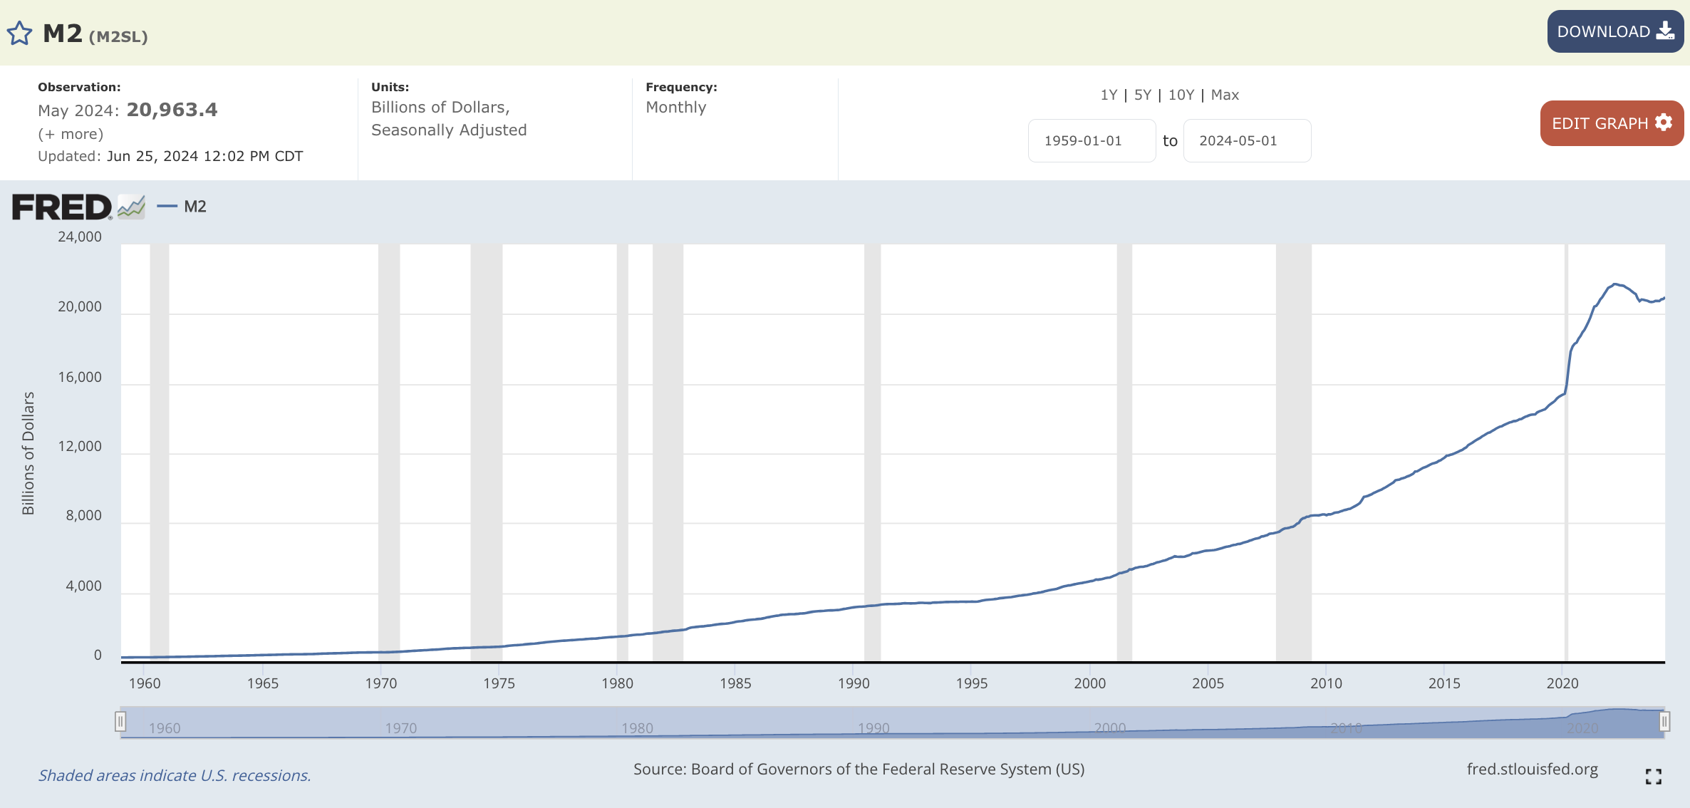Screen dimensions: 1690x808
Task: Click the start date field 1959-01-01
Action: coord(1091,141)
